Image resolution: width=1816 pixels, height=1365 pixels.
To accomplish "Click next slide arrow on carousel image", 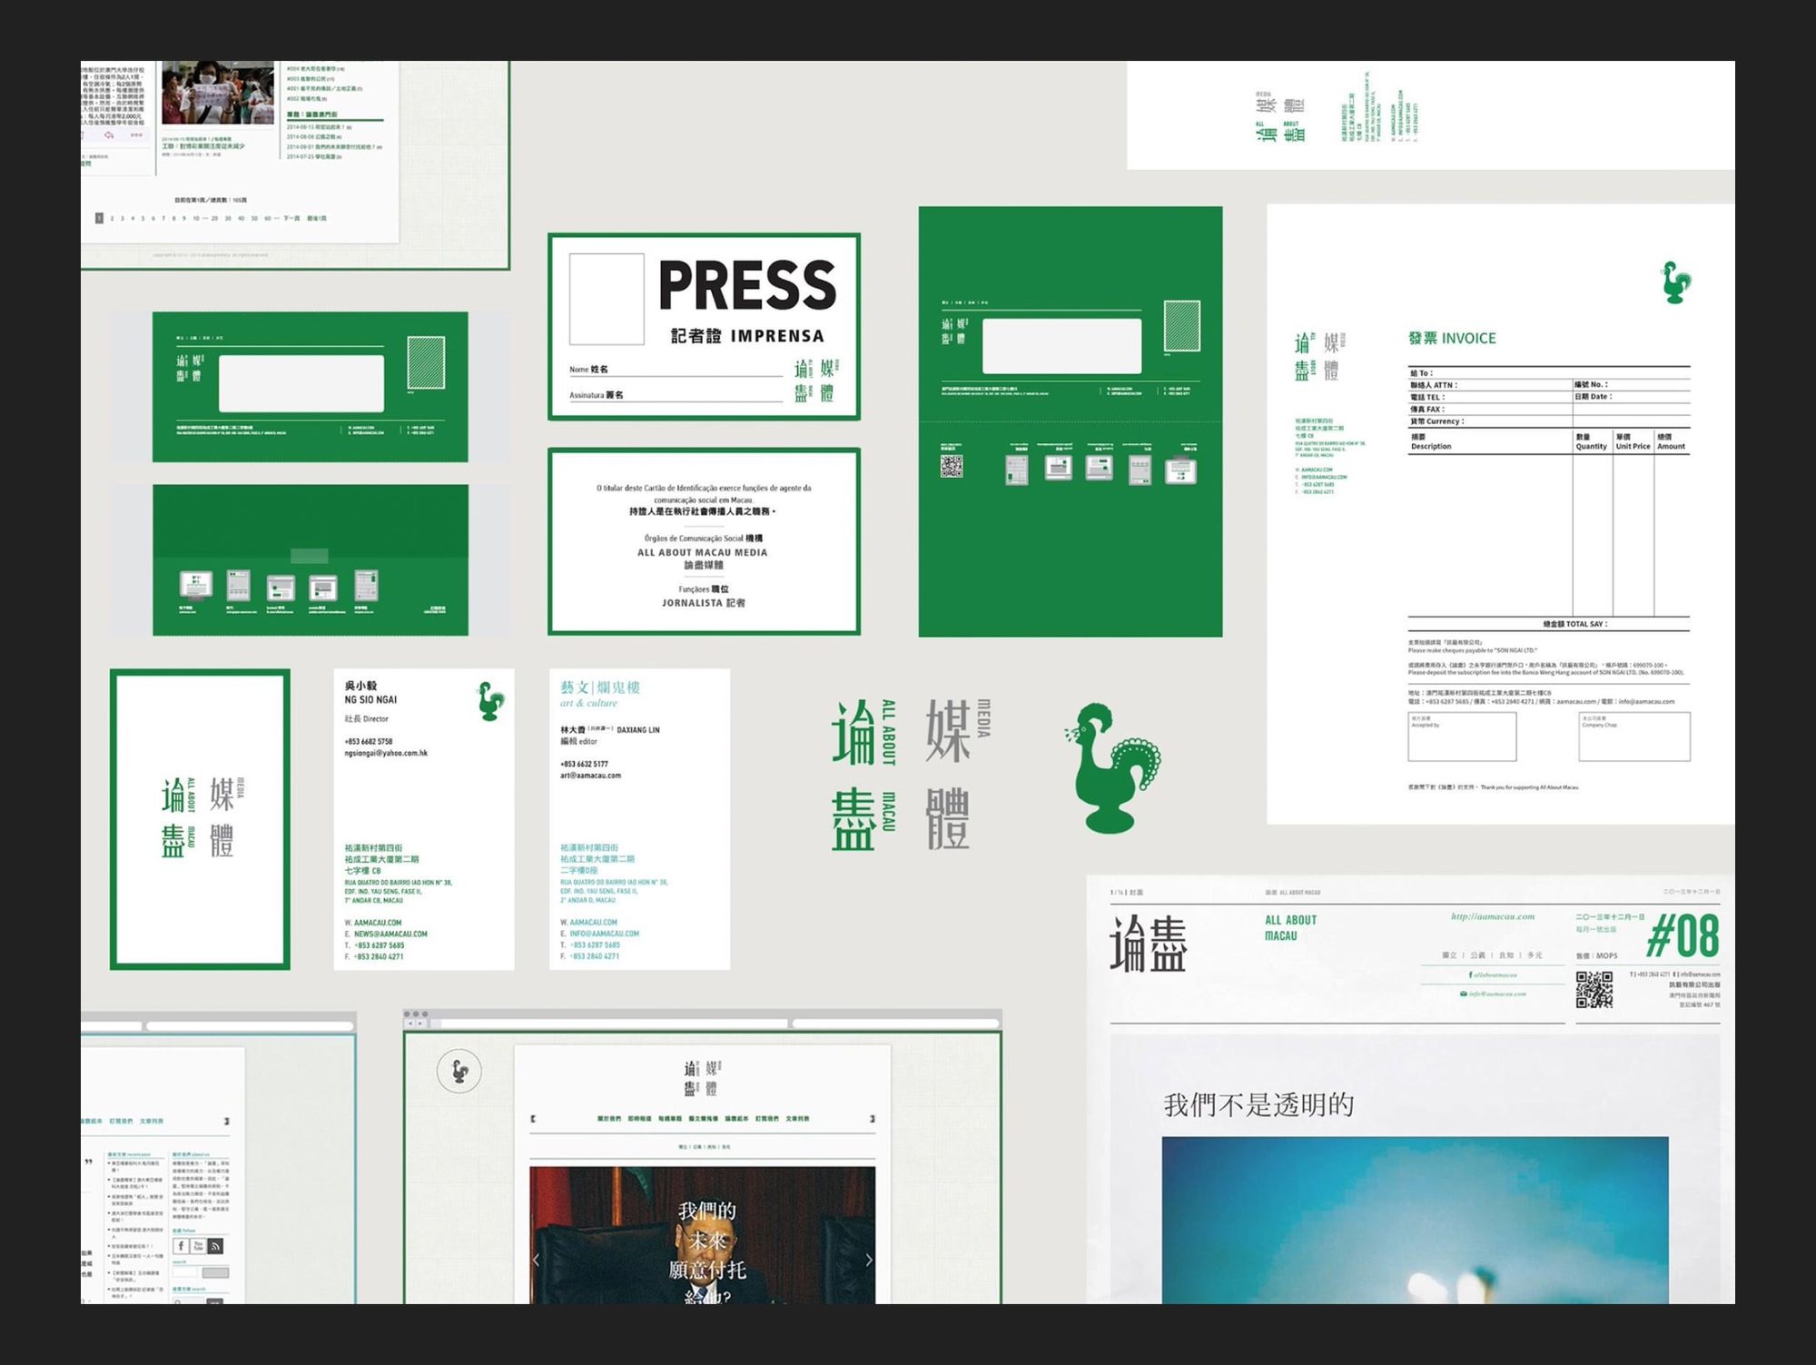I will click(868, 1260).
